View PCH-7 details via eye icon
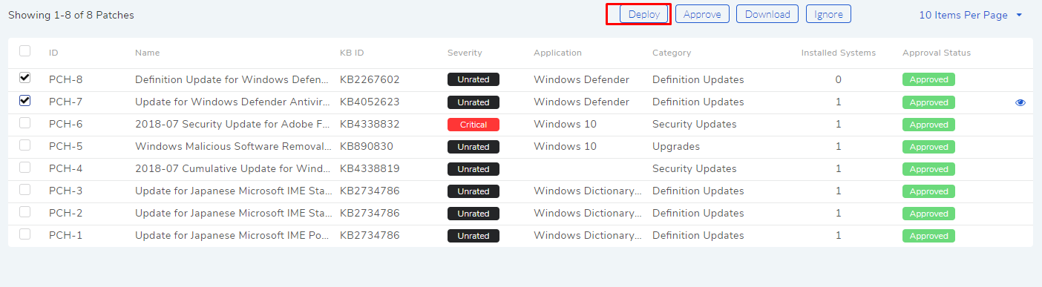The height and width of the screenshot is (287, 1042). [1020, 102]
